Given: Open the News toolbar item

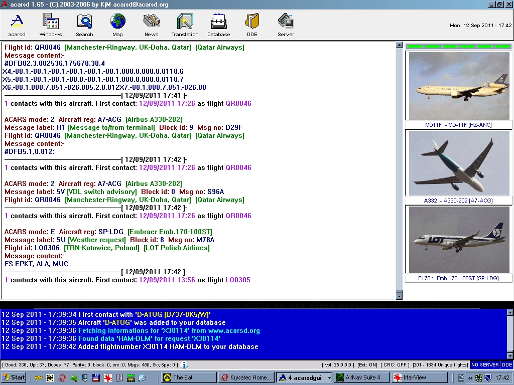Looking at the screenshot, I should [152, 25].
